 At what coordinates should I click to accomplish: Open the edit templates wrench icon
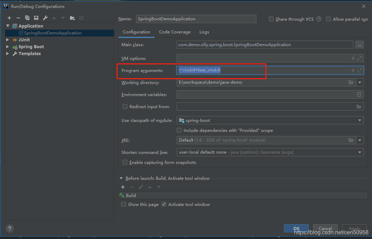(45, 18)
